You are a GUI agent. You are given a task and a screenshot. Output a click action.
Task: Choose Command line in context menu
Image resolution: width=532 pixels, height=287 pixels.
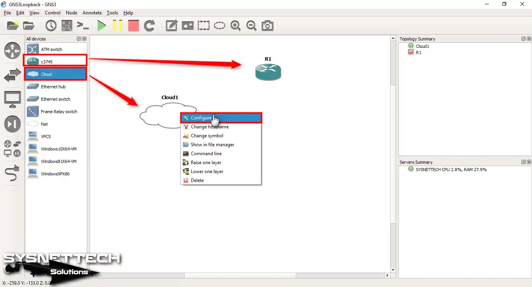pos(221,154)
